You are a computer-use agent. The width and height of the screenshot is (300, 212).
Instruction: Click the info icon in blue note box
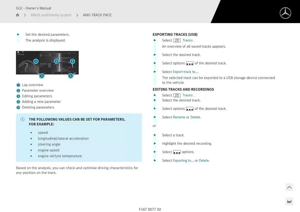coord(22,119)
